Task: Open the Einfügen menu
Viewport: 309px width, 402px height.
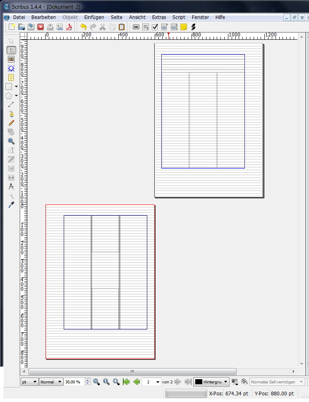Action: tap(94, 17)
